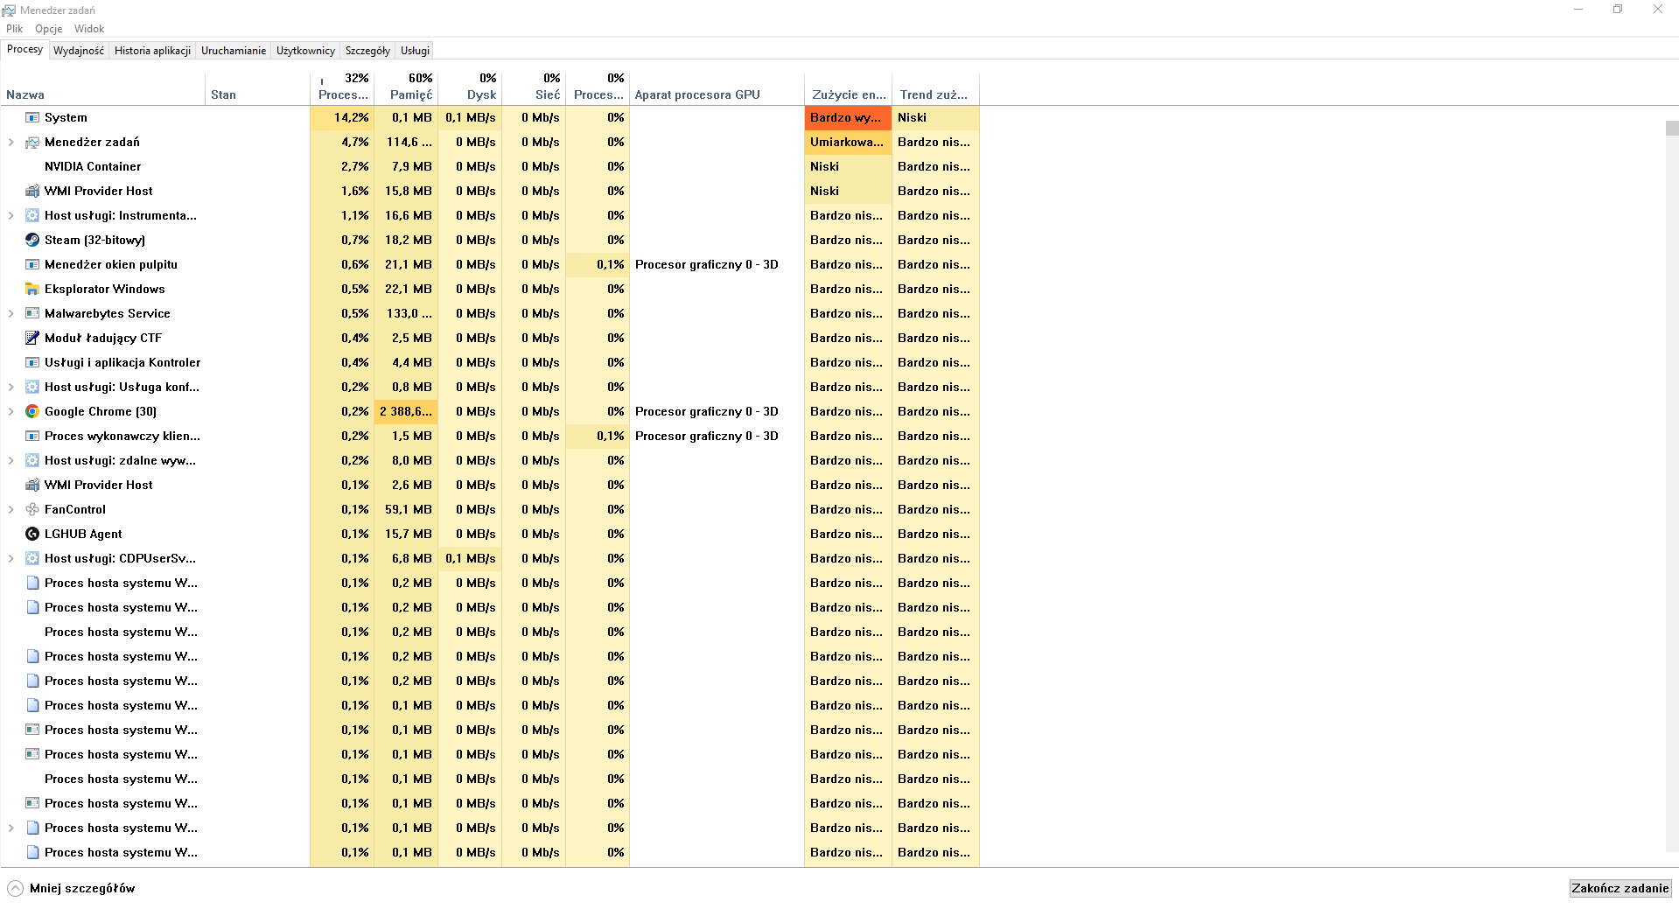1679x909 pixels.
Task: Open the Usługi tab
Action: (414, 50)
